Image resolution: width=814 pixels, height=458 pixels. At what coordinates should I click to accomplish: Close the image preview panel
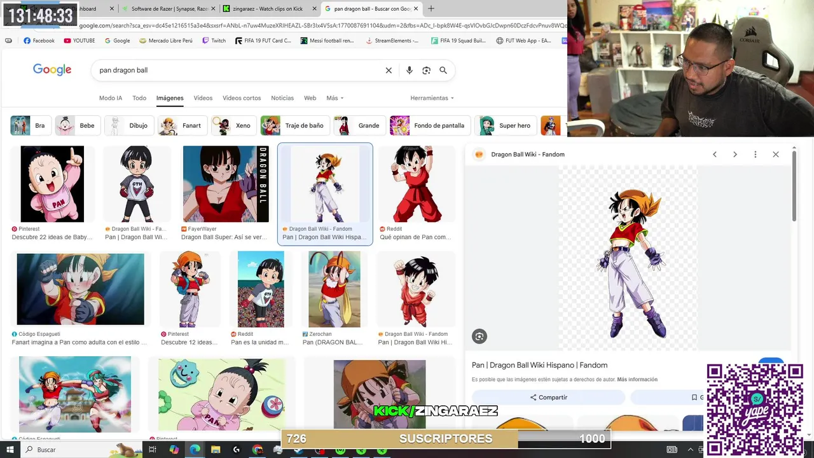(x=776, y=155)
